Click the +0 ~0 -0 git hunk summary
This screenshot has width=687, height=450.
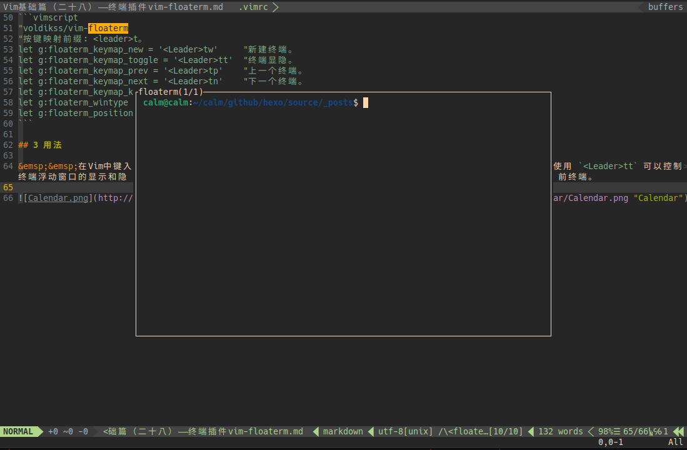[x=68, y=432]
